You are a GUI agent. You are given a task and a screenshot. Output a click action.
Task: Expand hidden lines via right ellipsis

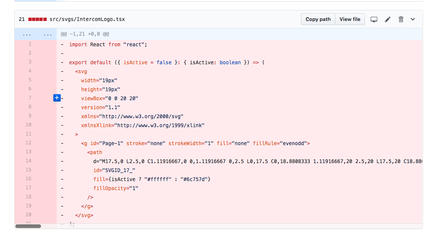pos(48,34)
